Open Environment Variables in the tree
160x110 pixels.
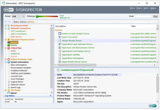(21, 68)
